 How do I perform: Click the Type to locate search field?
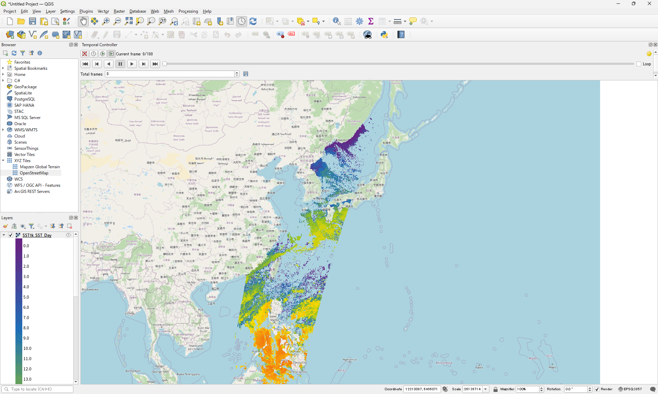pyautogui.click(x=38, y=389)
